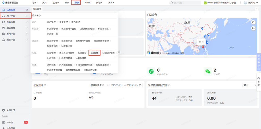Switch to the 报表 top menu
The height and width of the screenshot is (129, 261).
(x=67, y=3)
